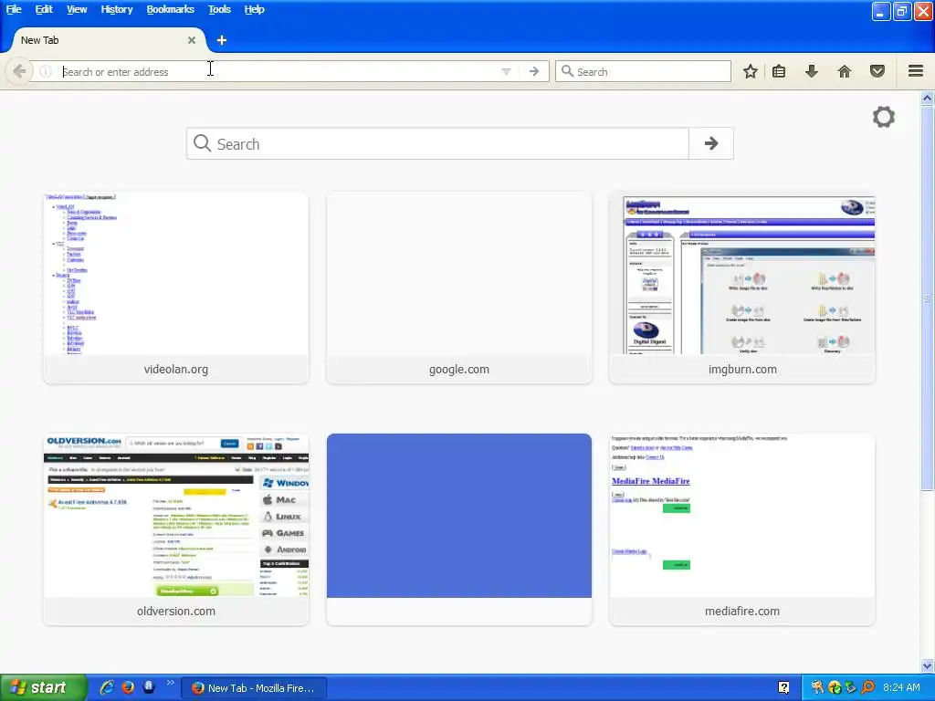The width and height of the screenshot is (935, 701).
Task: Open the File menu
Action: click(14, 9)
